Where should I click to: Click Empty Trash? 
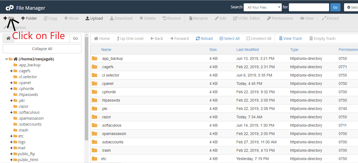(x=322, y=39)
